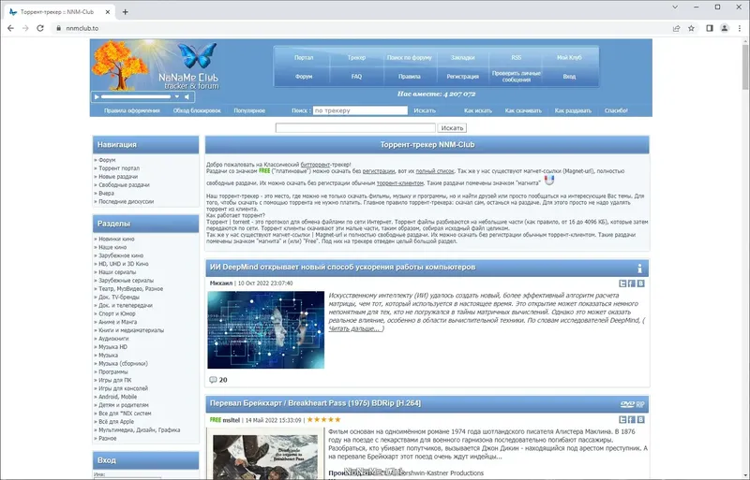Viewport: 750px width, 480px height.
Task: Click Искать next to tracker search
Action: click(425, 110)
